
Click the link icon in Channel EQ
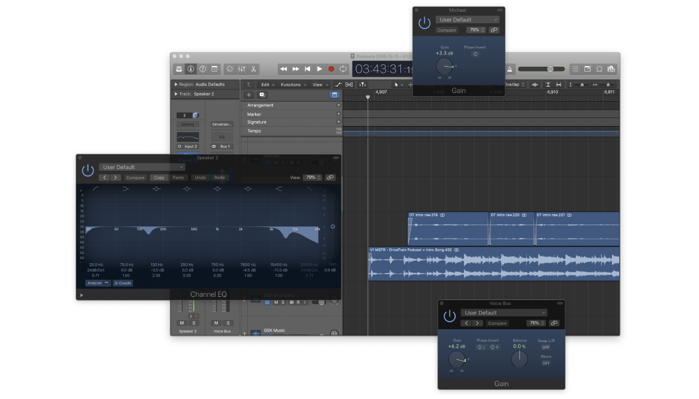[x=330, y=177]
